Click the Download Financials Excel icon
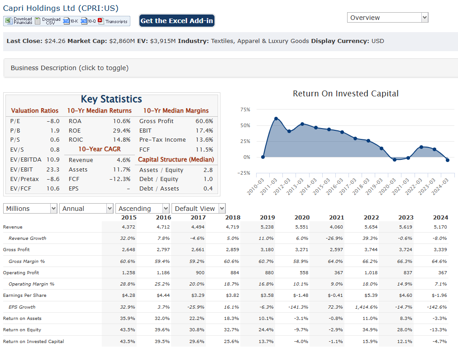Viewport: 458px width, 348px height. pyautogui.click(x=9, y=21)
